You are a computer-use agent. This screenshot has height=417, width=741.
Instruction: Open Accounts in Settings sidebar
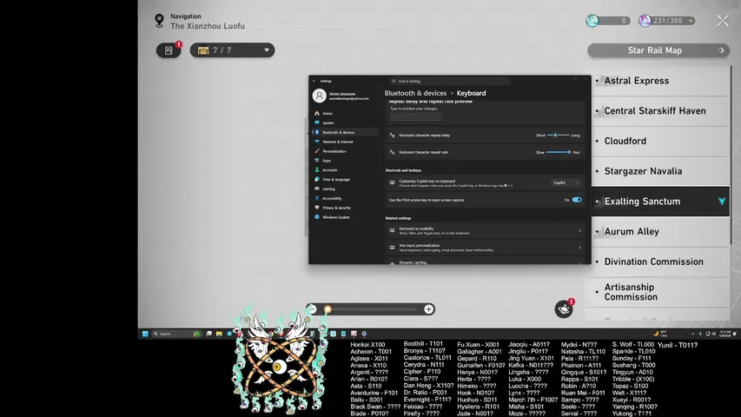(x=345, y=170)
